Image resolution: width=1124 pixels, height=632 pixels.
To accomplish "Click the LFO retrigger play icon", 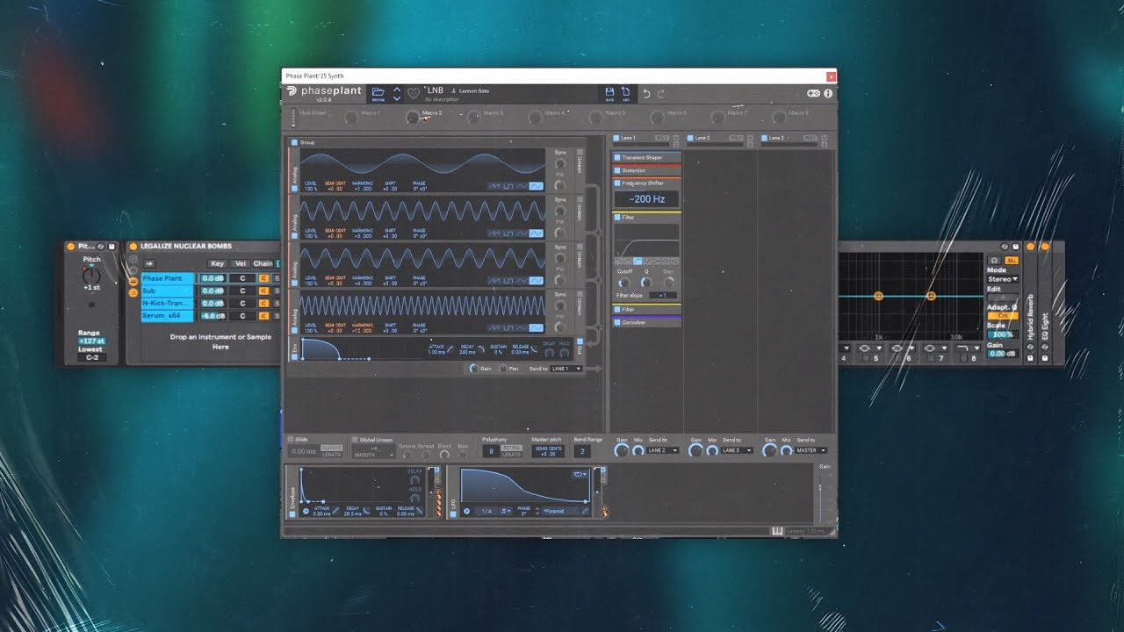I will [467, 511].
